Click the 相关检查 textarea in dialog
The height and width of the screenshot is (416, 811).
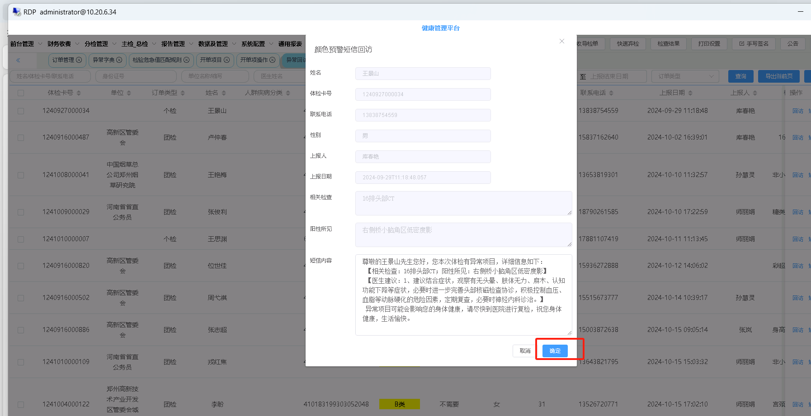coord(464,203)
